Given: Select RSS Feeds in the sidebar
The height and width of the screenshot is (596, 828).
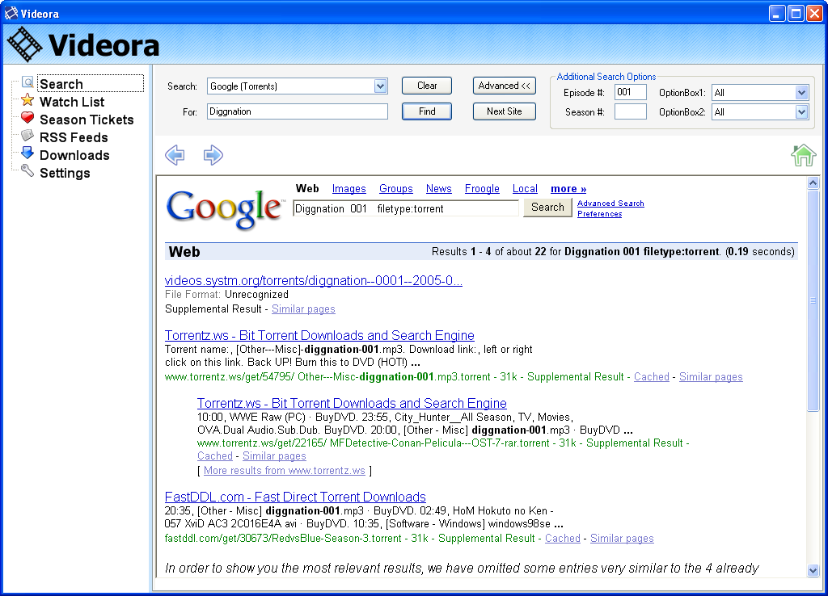Looking at the screenshot, I should point(74,137).
